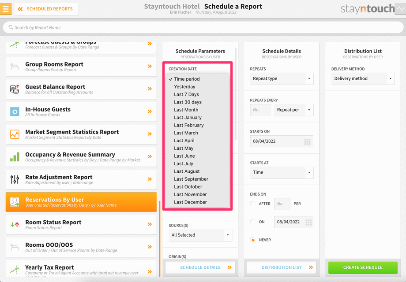
Task: Click the Forecast Guests & Groups graph icon
Action: click(15, 45)
